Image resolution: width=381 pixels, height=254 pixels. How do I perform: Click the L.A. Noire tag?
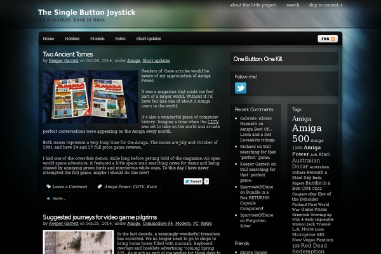click(303, 229)
